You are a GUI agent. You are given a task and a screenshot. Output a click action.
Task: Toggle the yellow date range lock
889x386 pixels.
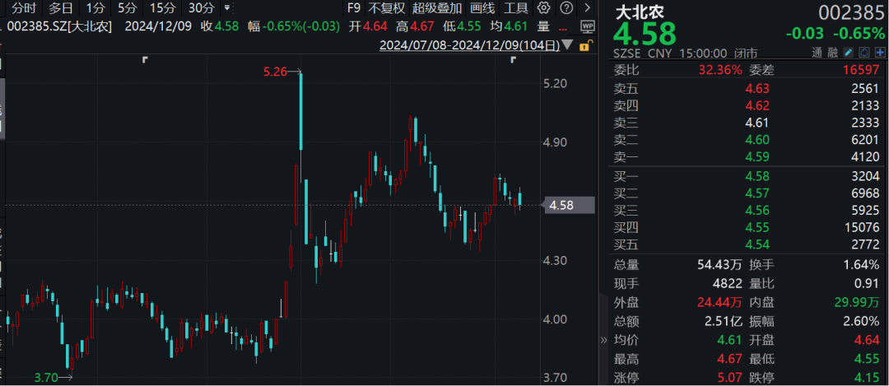(x=588, y=45)
